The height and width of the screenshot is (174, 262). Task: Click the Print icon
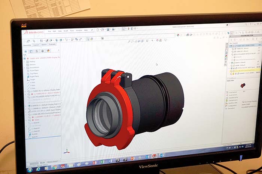(113, 29)
